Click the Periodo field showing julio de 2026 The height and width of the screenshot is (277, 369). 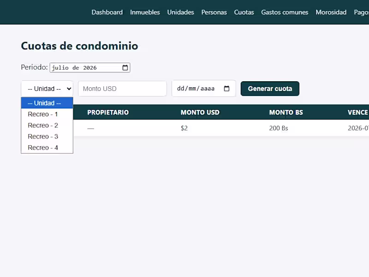(89, 67)
